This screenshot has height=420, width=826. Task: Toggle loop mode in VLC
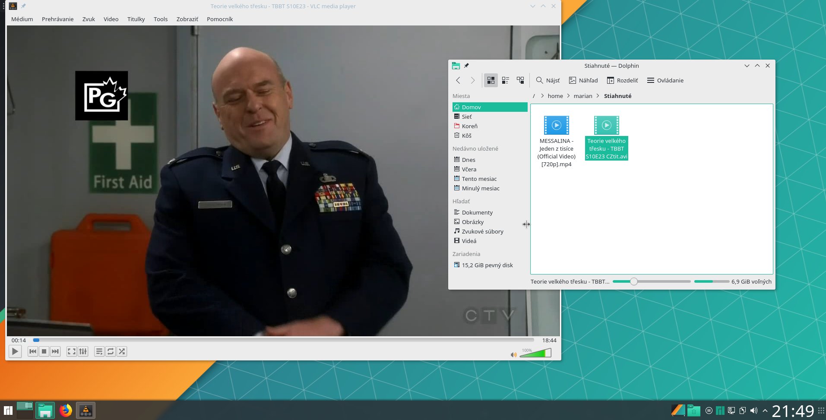(111, 351)
